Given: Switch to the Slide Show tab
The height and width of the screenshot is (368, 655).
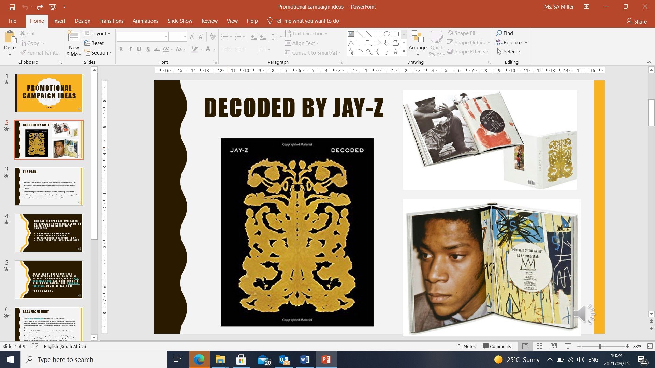Looking at the screenshot, I should coord(180,21).
